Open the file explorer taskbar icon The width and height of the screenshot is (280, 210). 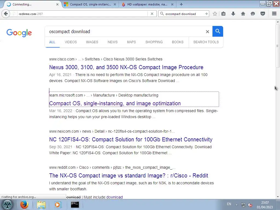point(41,205)
